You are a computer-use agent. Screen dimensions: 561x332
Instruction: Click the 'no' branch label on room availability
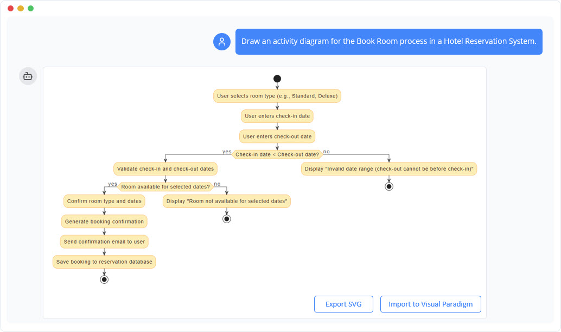pos(217,183)
